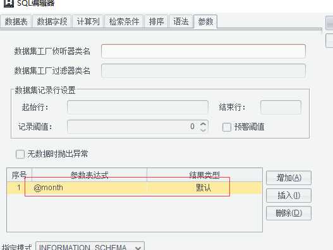
Task: Decrease 记录阈值 with the down arrow
Action: 203,130
